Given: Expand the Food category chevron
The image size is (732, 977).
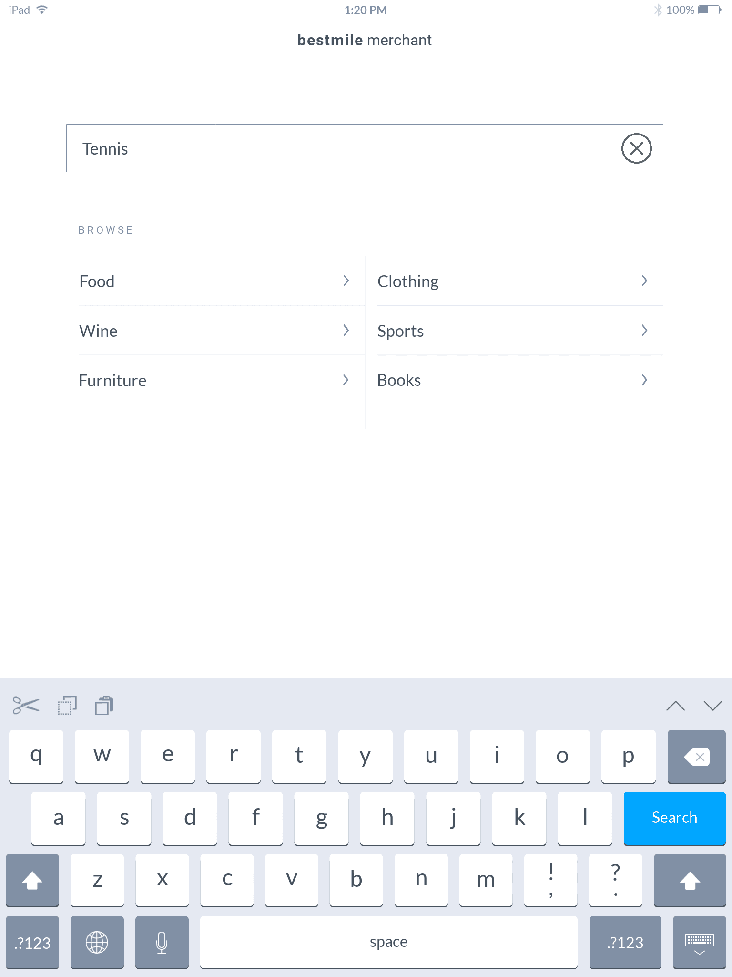Looking at the screenshot, I should 346,281.
